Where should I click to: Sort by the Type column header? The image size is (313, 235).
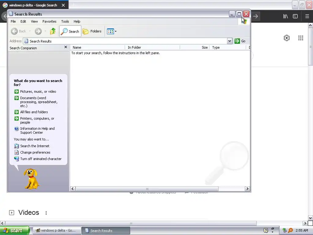228,47
